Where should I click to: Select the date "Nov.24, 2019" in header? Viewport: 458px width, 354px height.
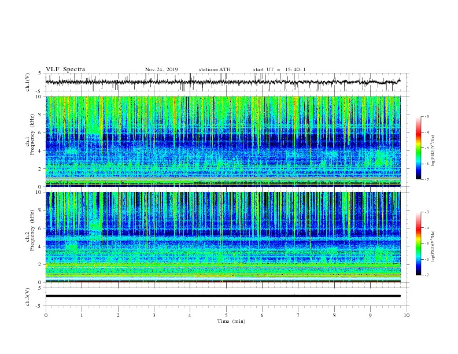tap(161, 69)
